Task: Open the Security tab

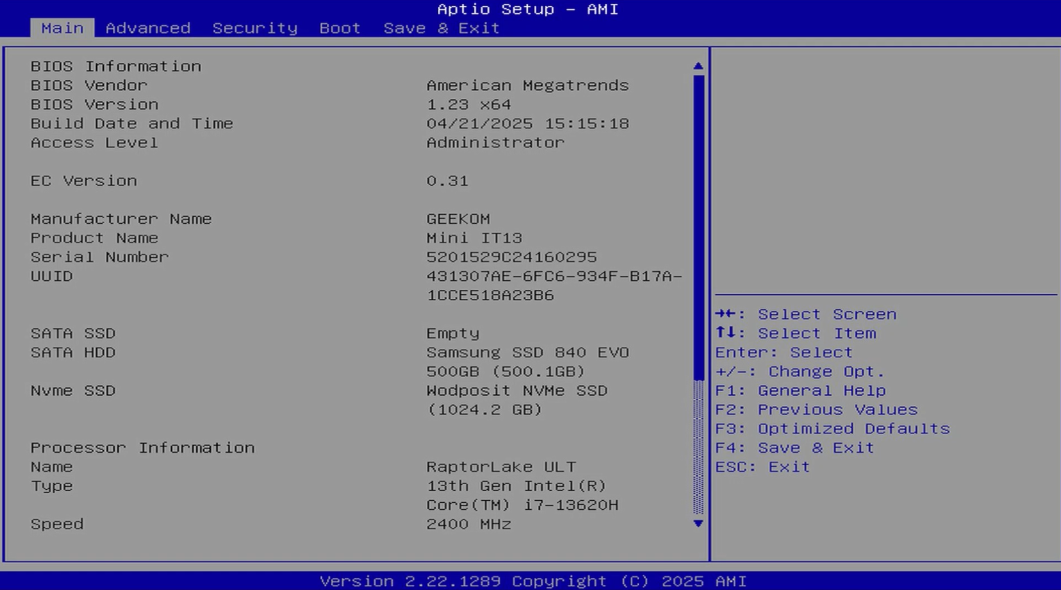Action: [x=255, y=28]
